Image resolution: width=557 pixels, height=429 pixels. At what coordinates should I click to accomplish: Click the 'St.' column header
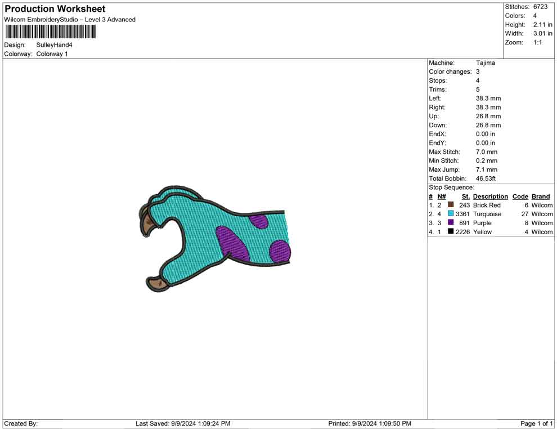(466, 196)
